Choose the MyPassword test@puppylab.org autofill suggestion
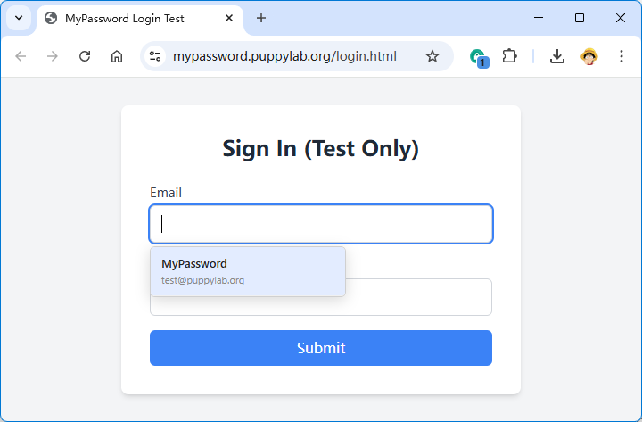This screenshot has width=642, height=422. click(247, 271)
